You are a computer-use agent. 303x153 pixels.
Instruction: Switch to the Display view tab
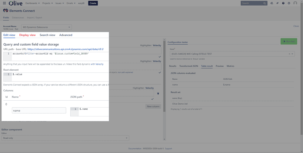(x=27, y=35)
